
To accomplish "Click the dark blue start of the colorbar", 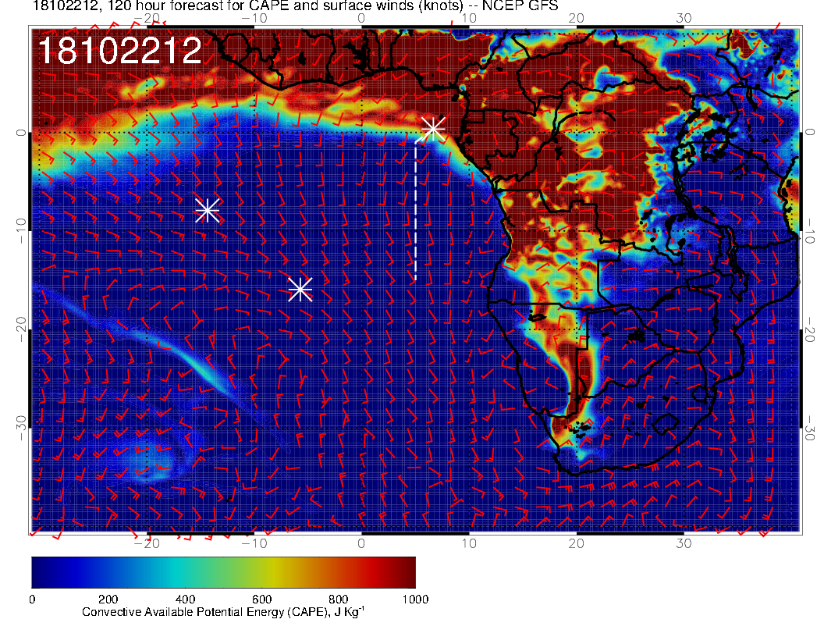I will coord(39,572).
